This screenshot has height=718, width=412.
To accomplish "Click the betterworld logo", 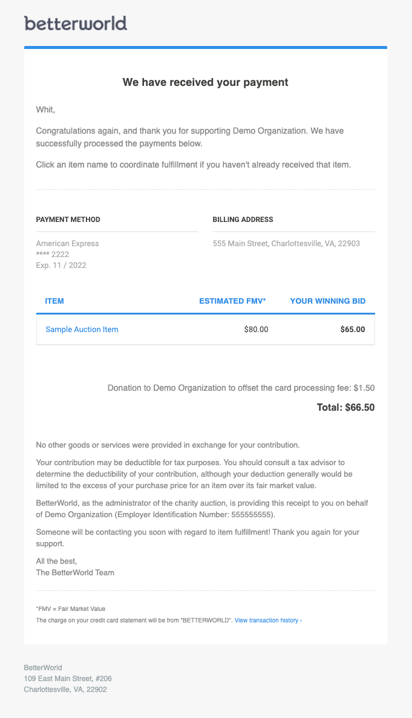I will click(76, 24).
